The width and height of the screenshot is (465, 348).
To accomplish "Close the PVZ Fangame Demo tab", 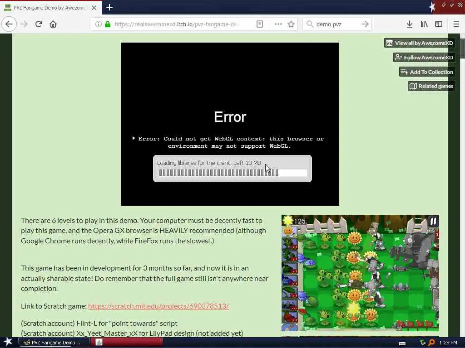I will pos(94,8).
